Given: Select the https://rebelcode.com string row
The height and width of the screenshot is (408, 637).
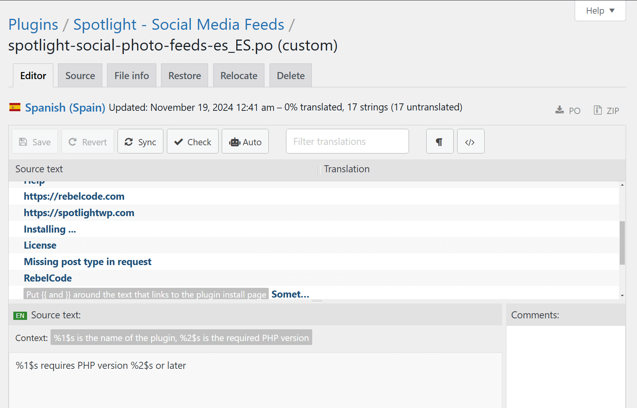Looking at the screenshot, I should pos(314,196).
